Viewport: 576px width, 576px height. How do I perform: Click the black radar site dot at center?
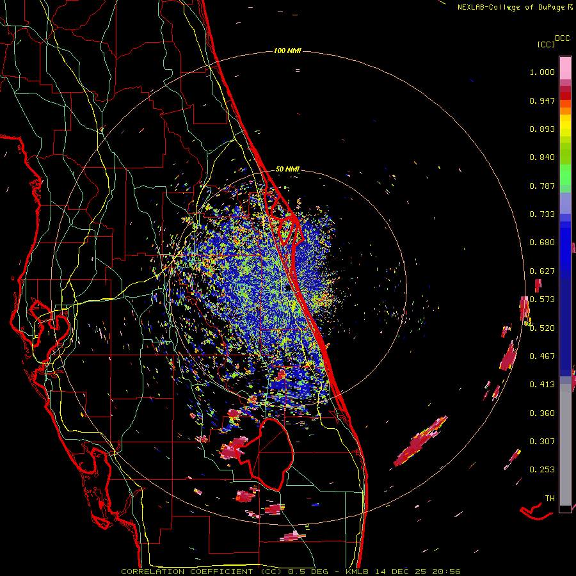[x=288, y=289]
